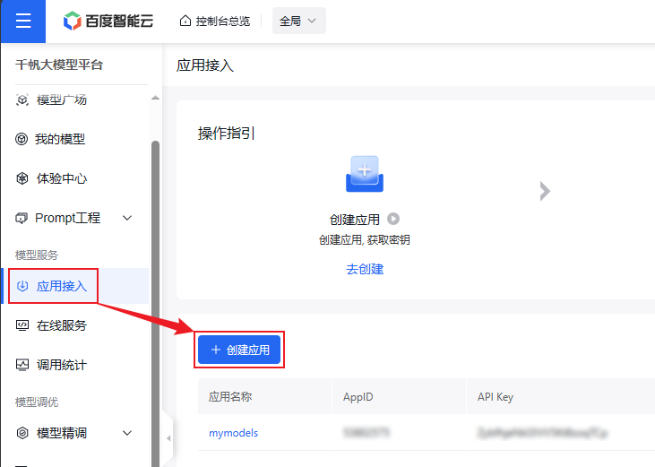Click the 千帆大模型平台 title

point(59,65)
